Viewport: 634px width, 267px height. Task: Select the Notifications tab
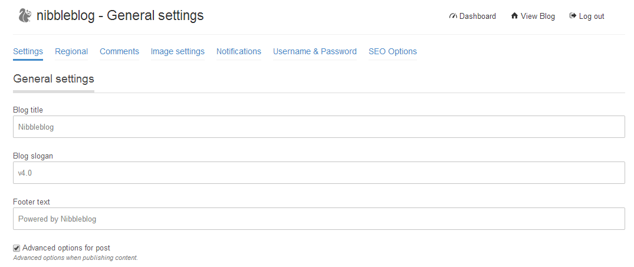(x=238, y=51)
